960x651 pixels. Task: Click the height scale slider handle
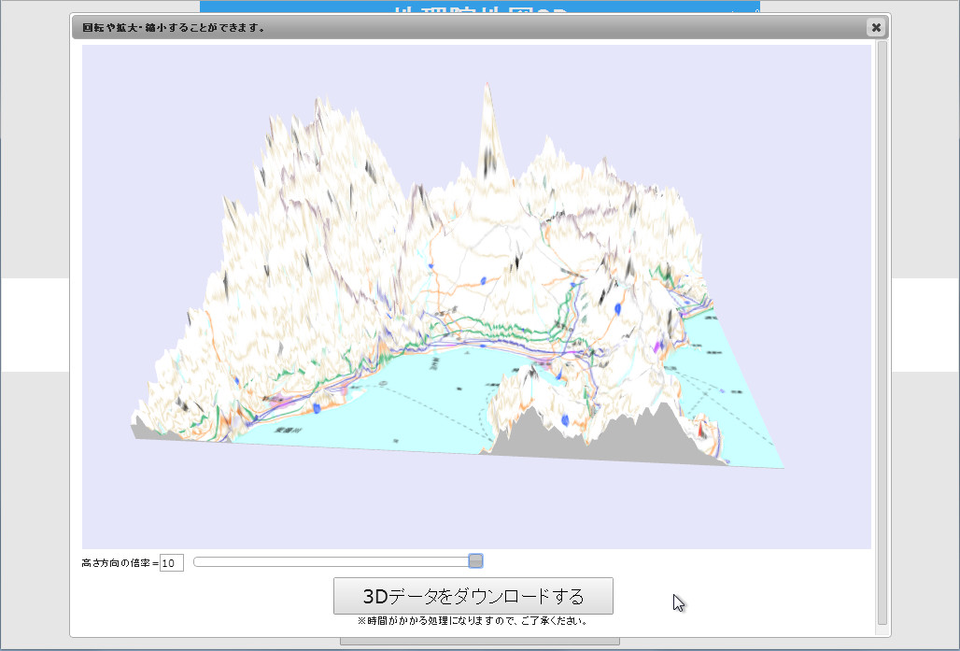click(475, 561)
